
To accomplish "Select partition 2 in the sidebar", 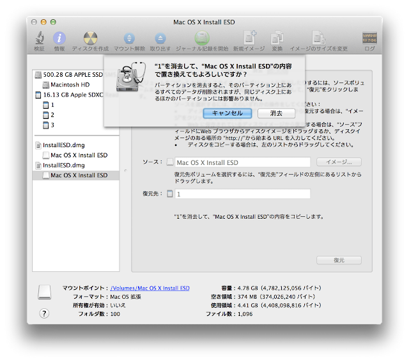I will (49, 115).
